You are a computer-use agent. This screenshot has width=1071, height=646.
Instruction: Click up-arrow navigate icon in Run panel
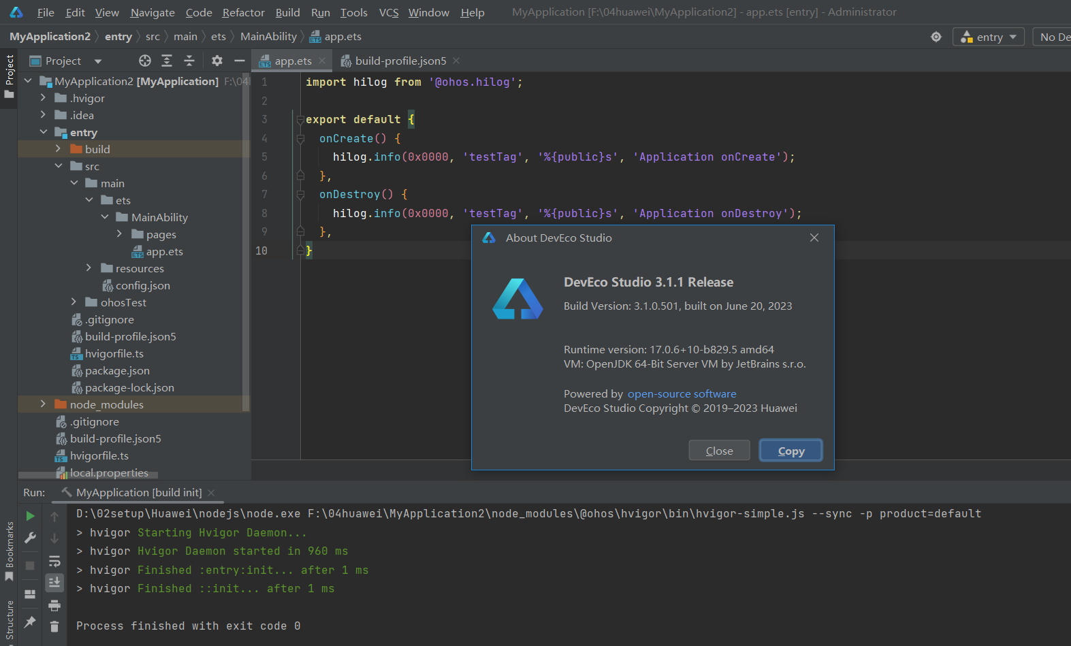[54, 517]
